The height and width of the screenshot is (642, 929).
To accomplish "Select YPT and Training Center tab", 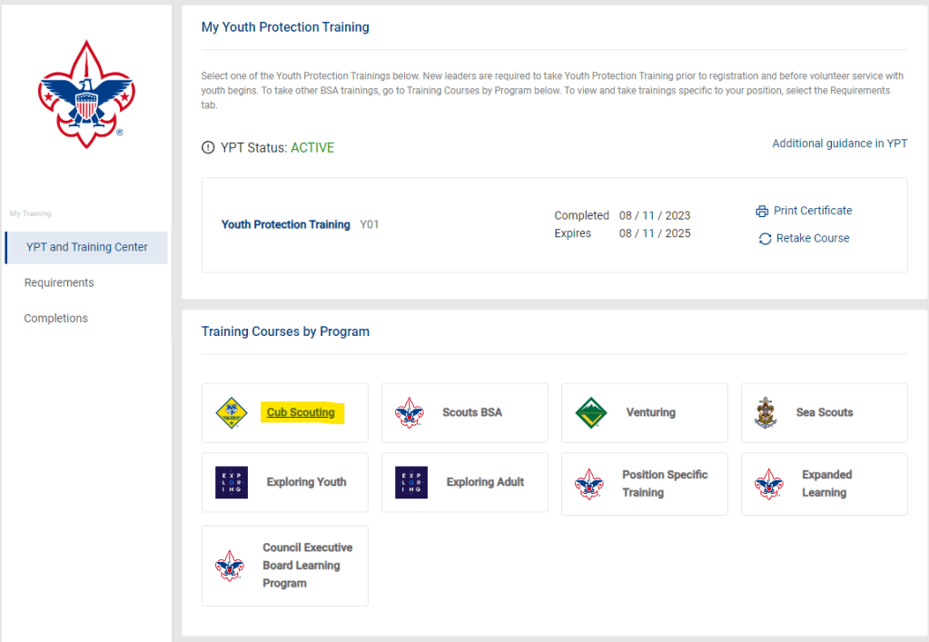I will pos(86,247).
